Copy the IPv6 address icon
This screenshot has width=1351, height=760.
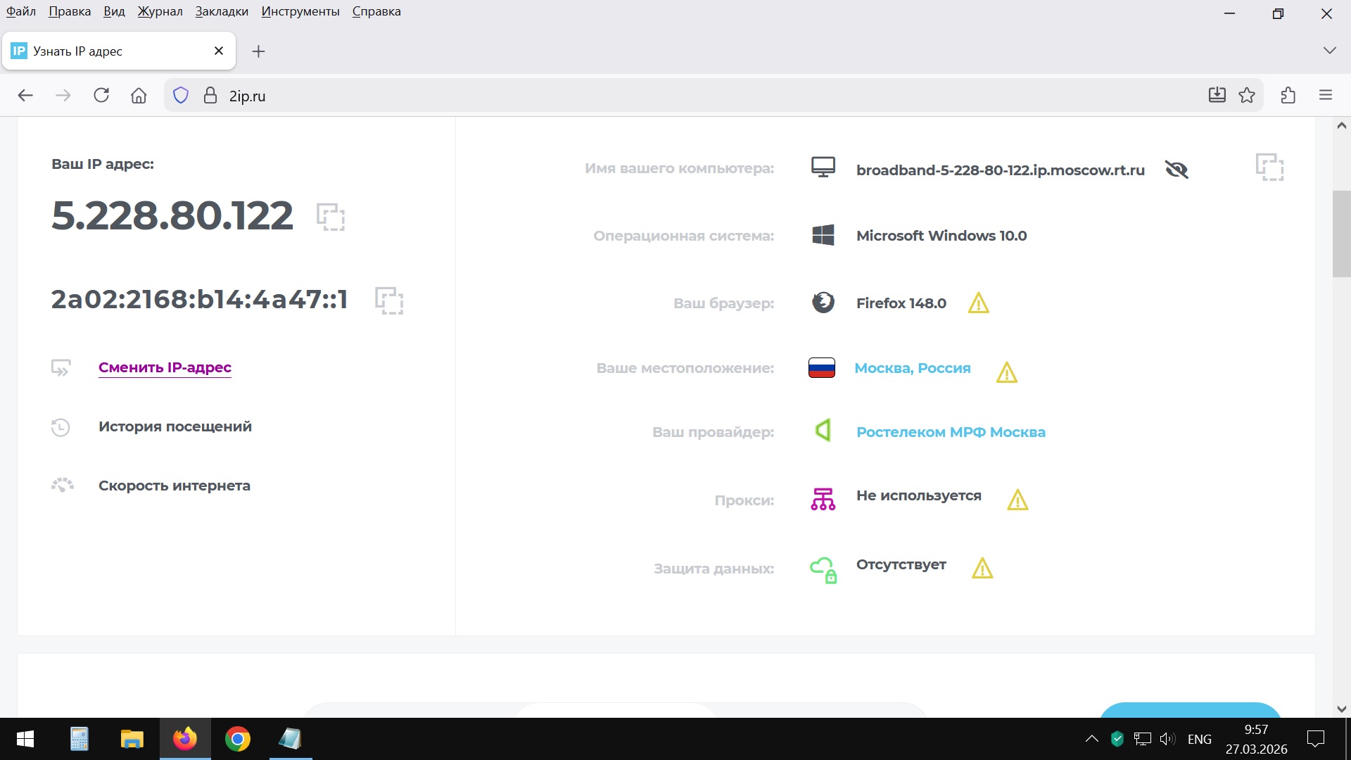pos(388,300)
